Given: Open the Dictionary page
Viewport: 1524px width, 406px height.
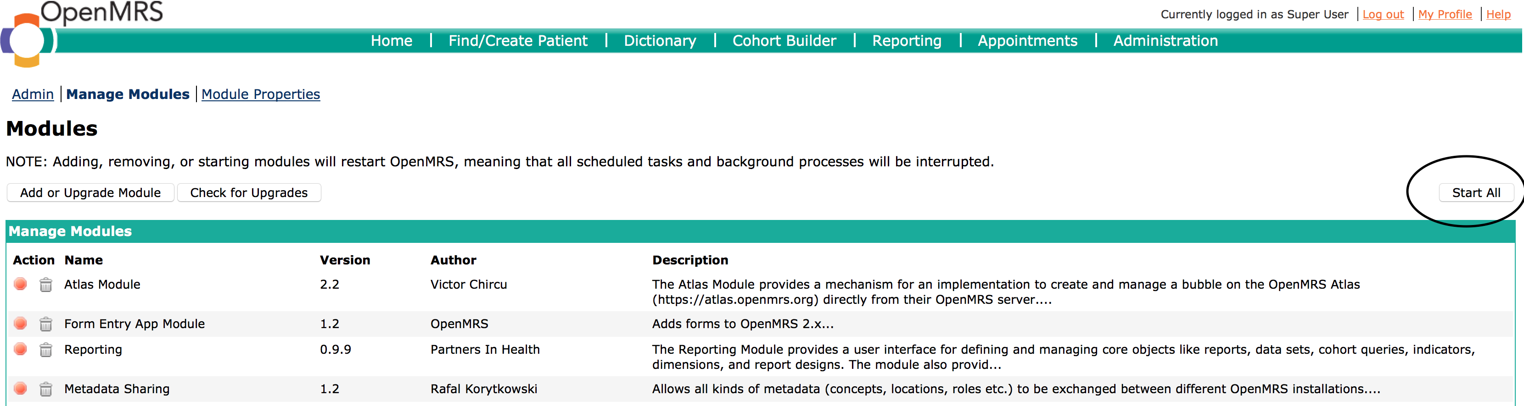Looking at the screenshot, I should [660, 41].
